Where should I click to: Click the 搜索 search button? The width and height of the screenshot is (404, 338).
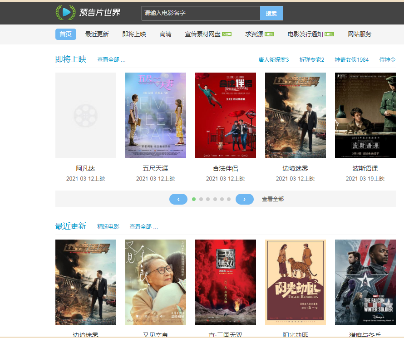(271, 13)
